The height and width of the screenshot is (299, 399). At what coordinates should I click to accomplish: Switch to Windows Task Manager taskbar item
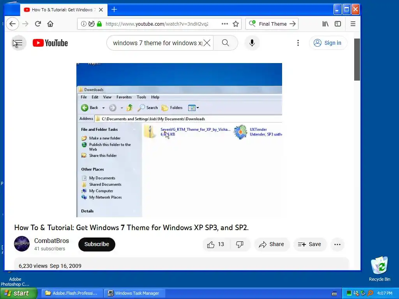point(134,294)
